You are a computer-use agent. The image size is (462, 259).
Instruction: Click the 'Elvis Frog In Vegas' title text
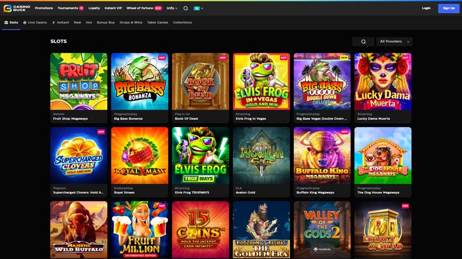(251, 119)
